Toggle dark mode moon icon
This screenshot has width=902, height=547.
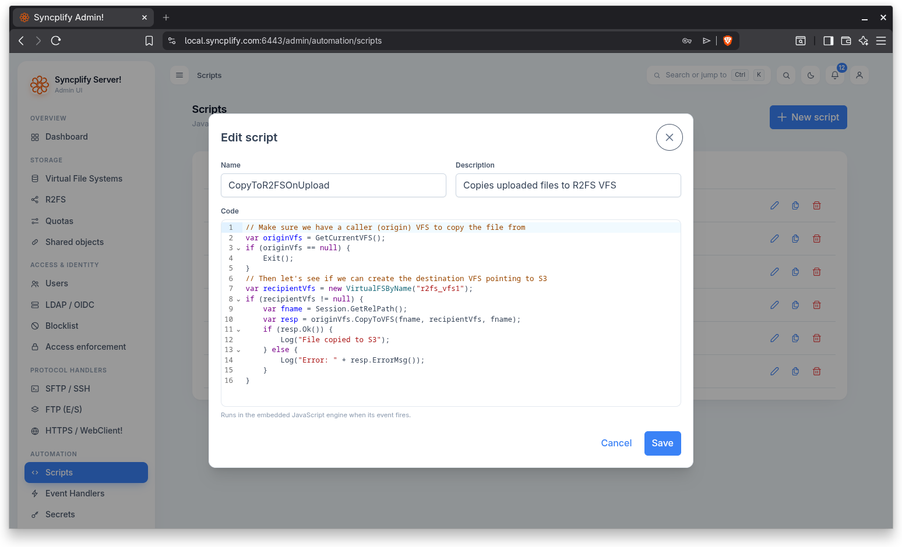pos(811,75)
